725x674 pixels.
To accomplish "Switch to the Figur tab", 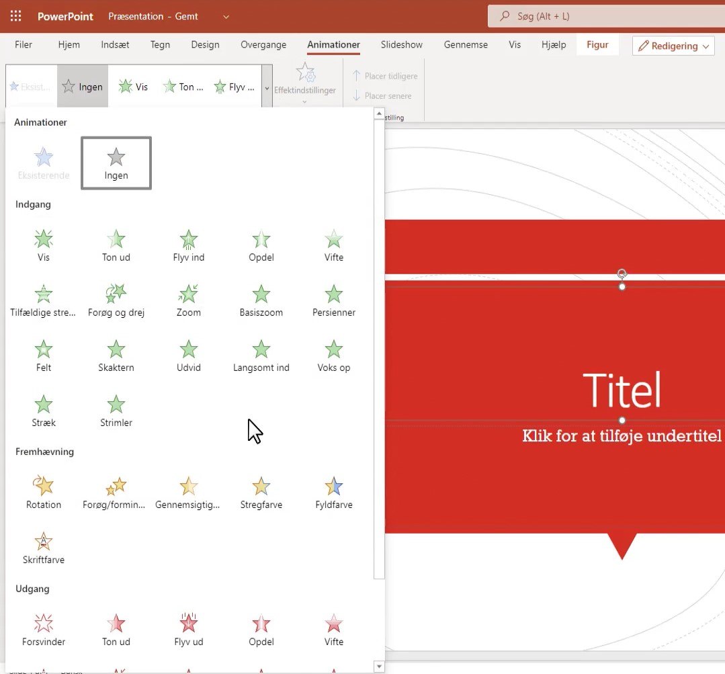I will (x=597, y=44).
